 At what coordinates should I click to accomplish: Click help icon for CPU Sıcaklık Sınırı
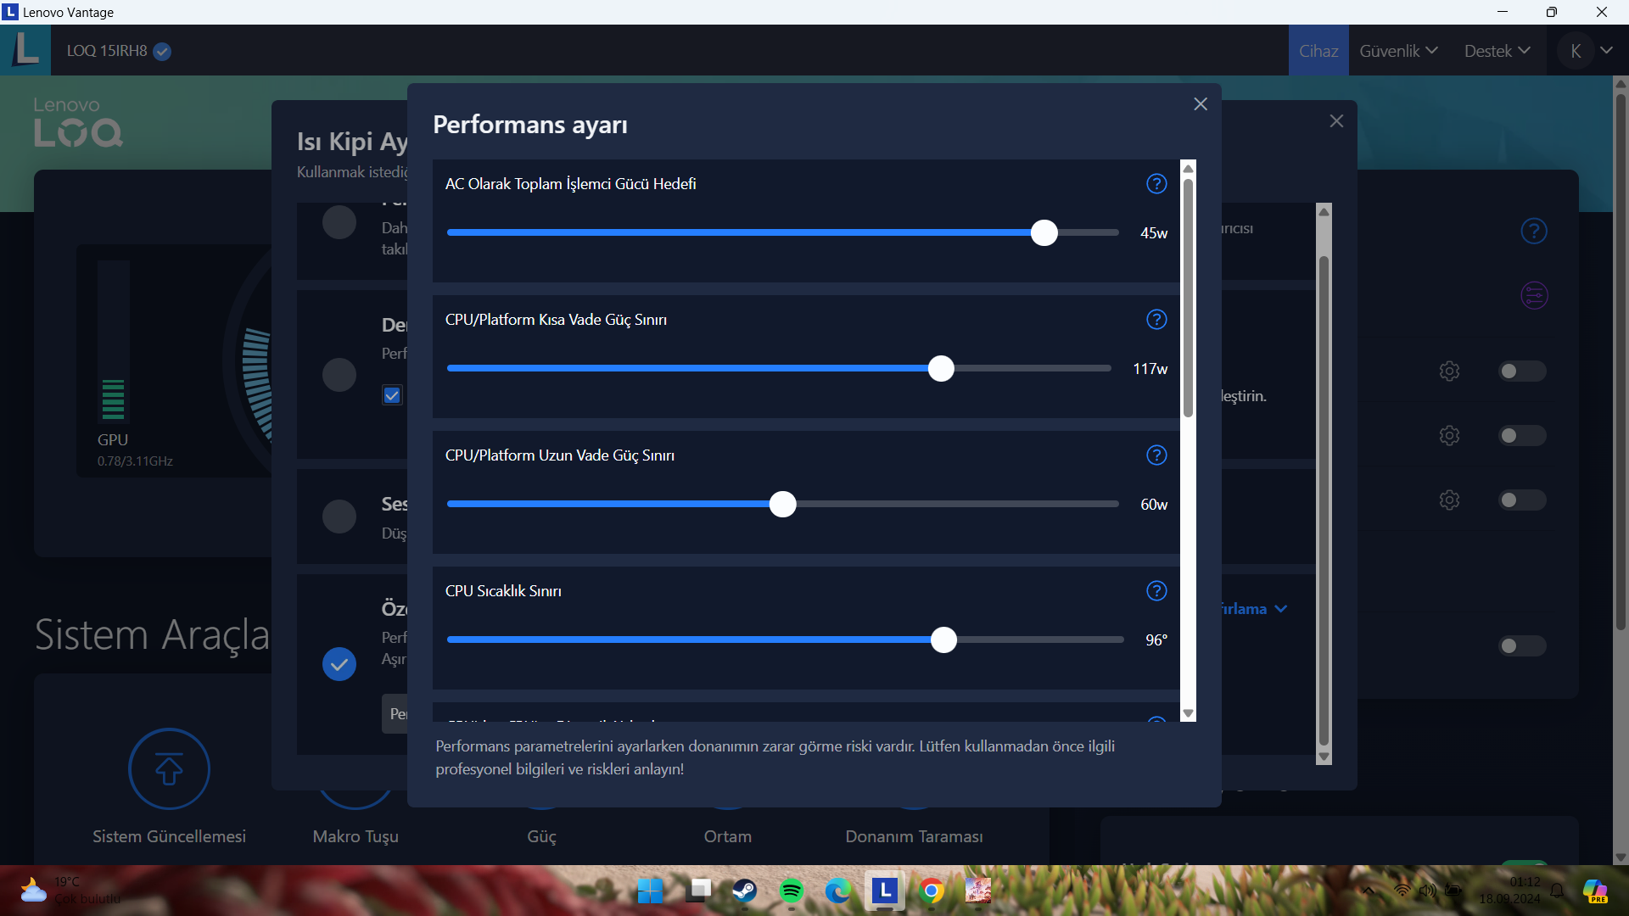click(x=1156, y=591)
